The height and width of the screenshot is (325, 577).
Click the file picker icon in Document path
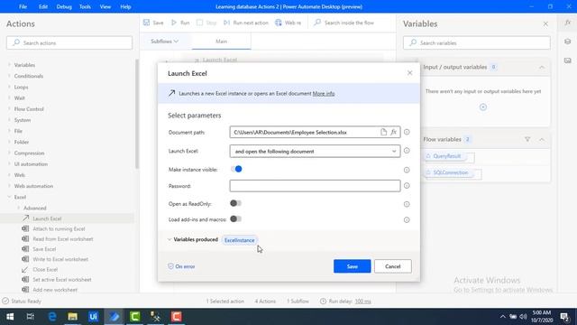383,132
